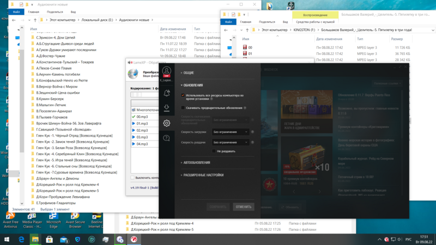The height and width of the screenshot is (245, 436).
Task: Switch to 'Воспроизведение' tab in KINGSTON window
Action: (x=315, y=15)
